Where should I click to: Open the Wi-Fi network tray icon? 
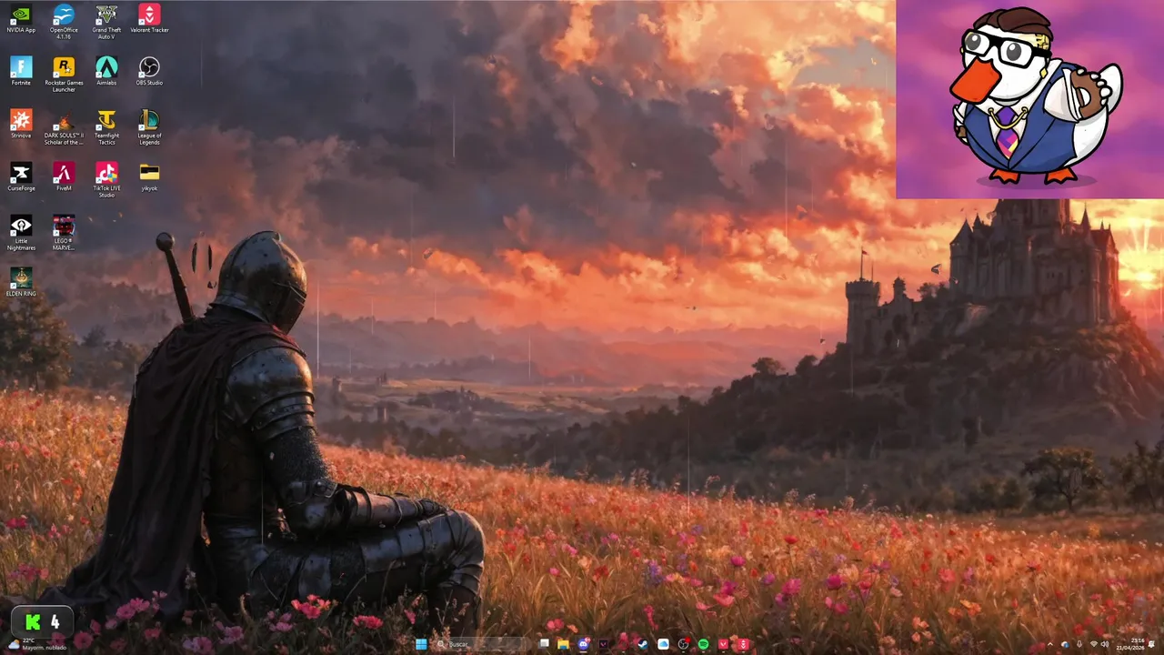(1094, 644)
